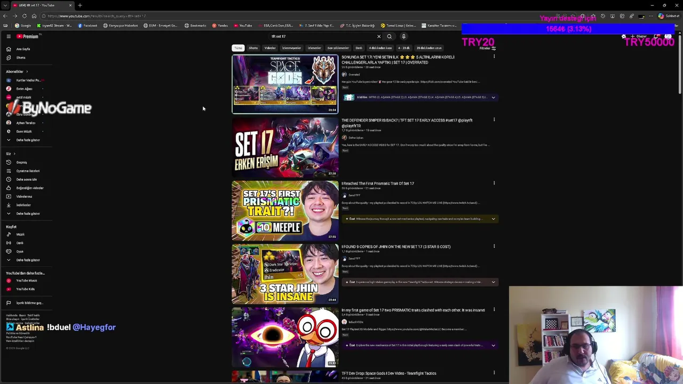The image size is (683, 384).
Task: Select the 20 dakikadan uzun chip
Action: 429,48
